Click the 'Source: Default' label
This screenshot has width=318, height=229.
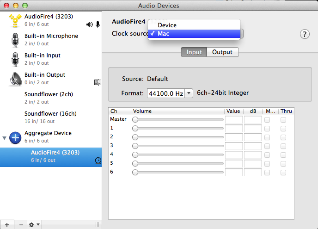145,79
